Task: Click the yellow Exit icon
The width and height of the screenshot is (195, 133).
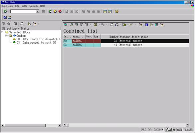Action: click(55, 11)
